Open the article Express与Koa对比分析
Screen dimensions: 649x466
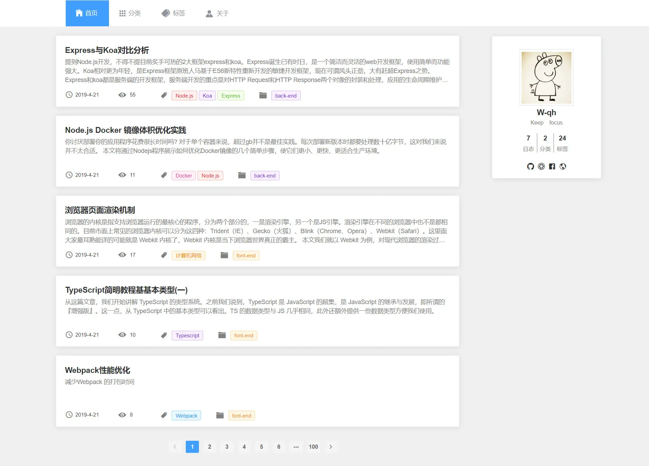point(107,50)
